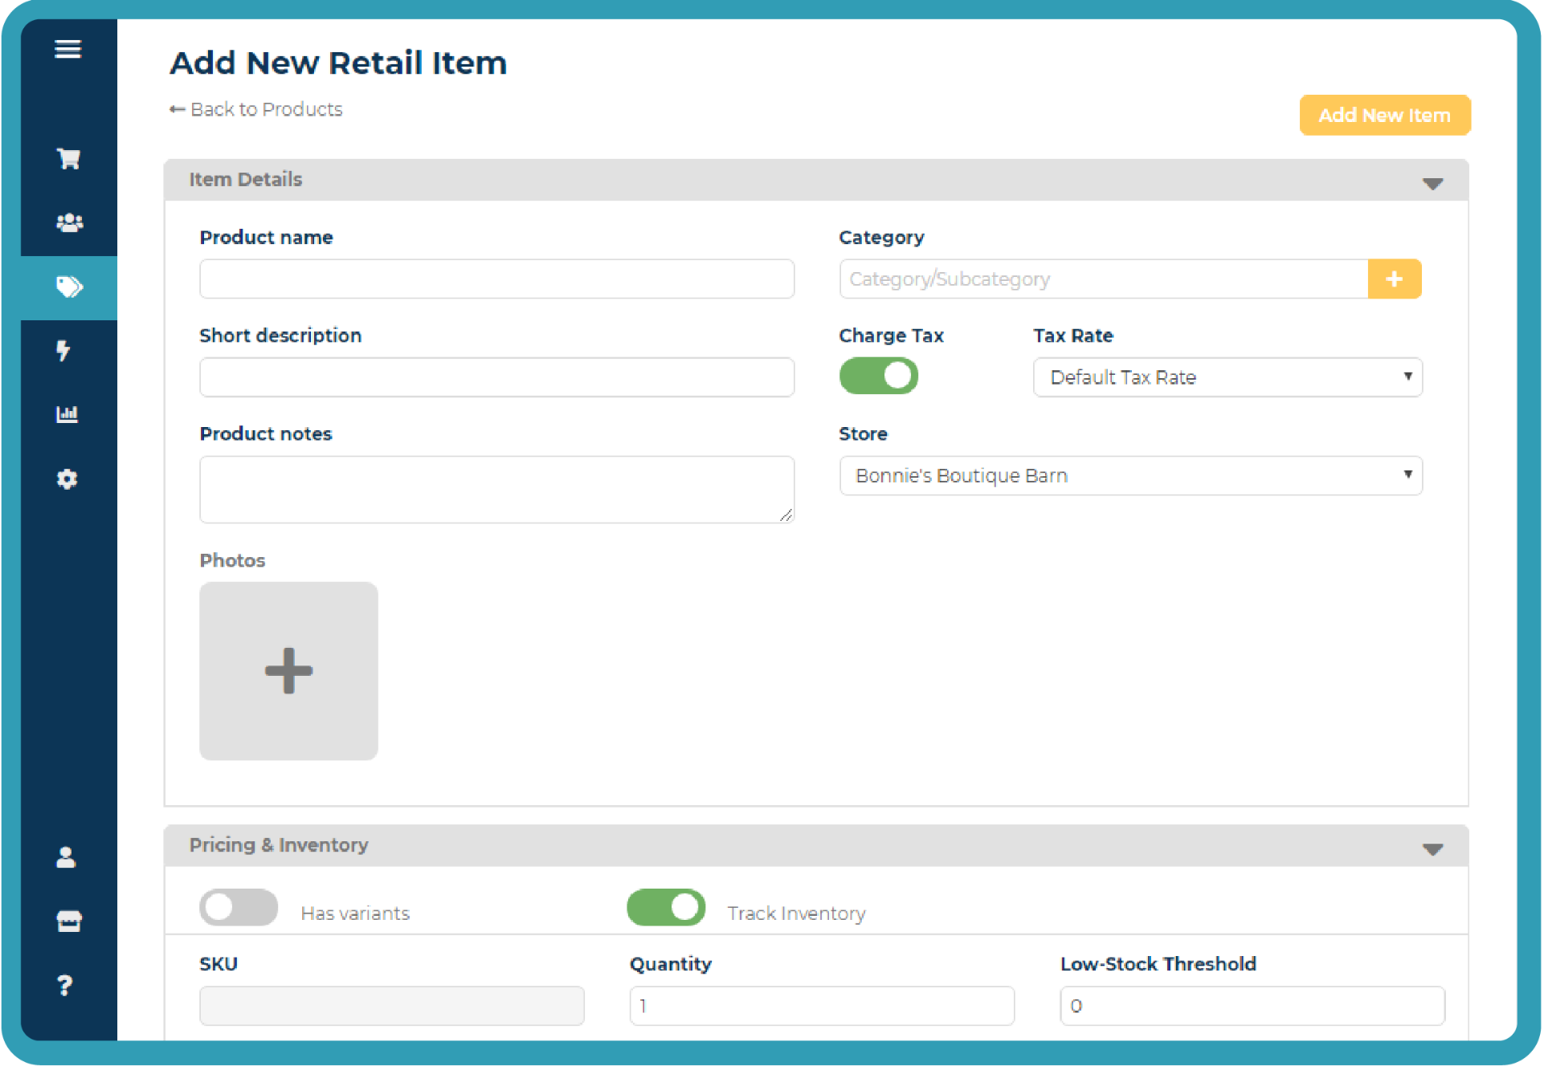Open the hamburger menu icon
Viewport: 1544px width, 1066px height.
(x=67, y=49)
